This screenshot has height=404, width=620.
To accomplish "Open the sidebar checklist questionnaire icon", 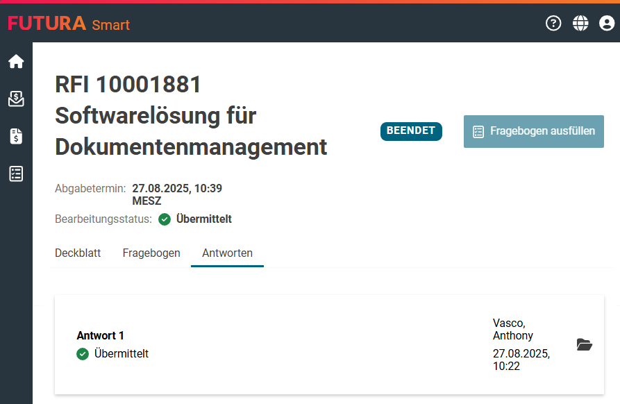I will pos(16,174).
